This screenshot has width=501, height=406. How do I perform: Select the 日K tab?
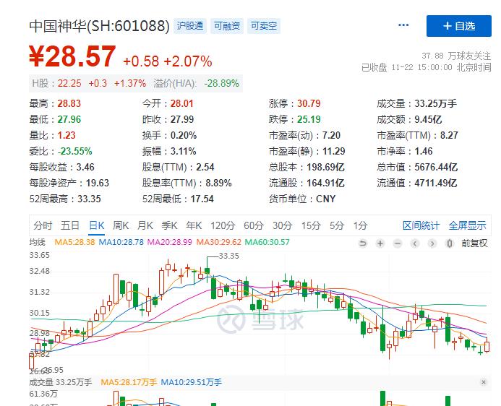pos(96,225)
